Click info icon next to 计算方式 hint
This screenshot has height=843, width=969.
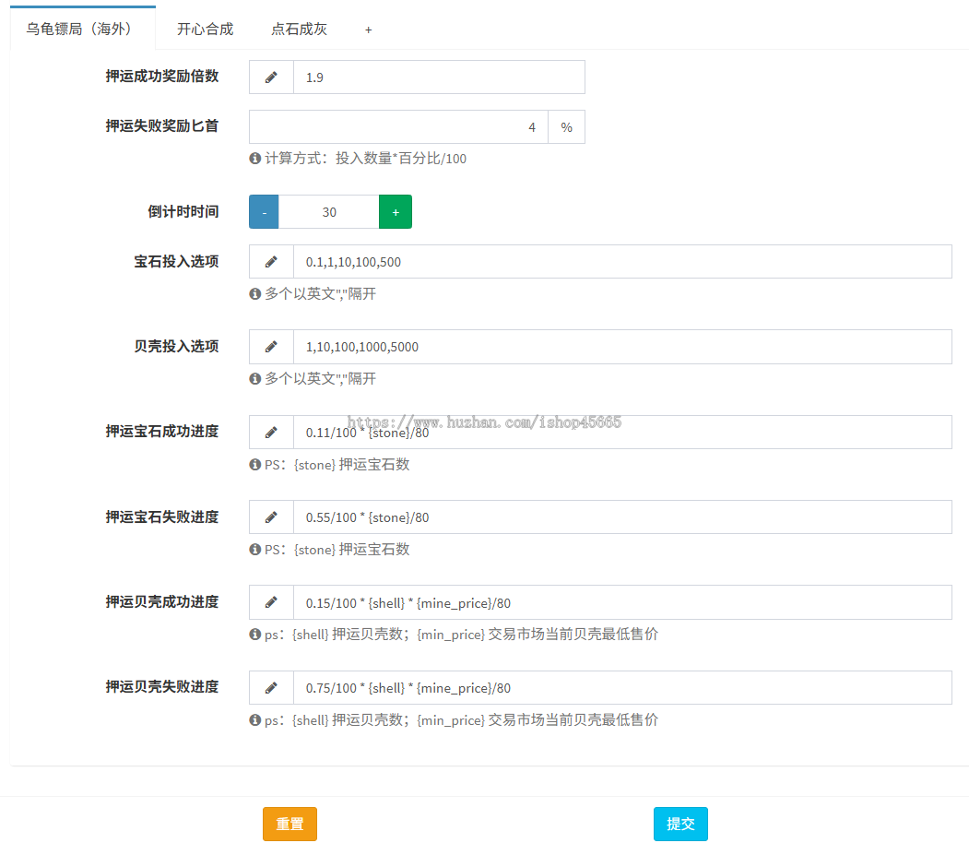point(254,159)
